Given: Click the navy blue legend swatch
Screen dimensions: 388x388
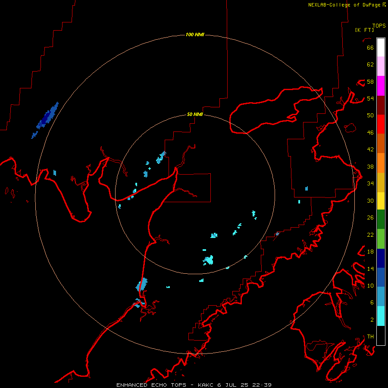Looking at the screenshot, I should pos(381,258).
